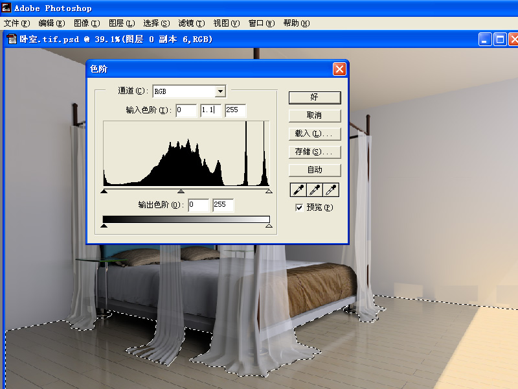Screen dimensions: 518x389
Task: Click the Photoshop application icon in title bar
Action: pyautogui.click(x=6, y=7)
